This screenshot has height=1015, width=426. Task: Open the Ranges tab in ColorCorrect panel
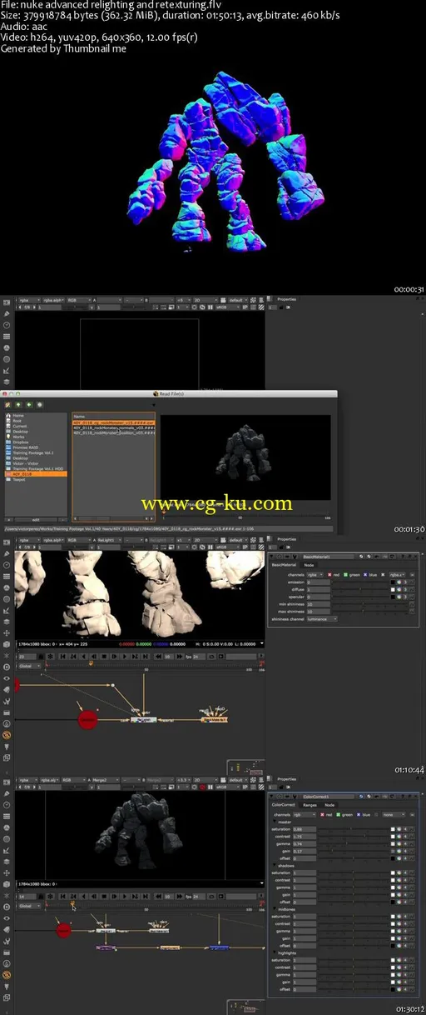pyautogui.click(x=309, y=805)
